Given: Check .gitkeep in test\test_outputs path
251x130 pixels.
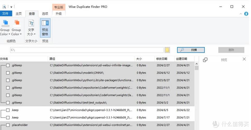Looking at the screenshot, I should click(x=8, y=103).
